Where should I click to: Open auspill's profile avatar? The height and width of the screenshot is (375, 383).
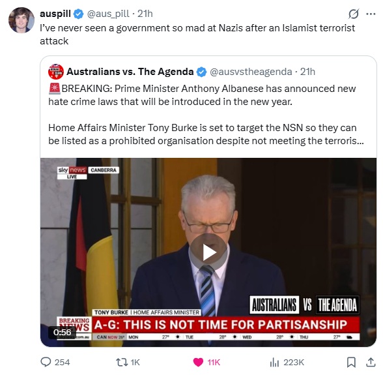(21, 20)
